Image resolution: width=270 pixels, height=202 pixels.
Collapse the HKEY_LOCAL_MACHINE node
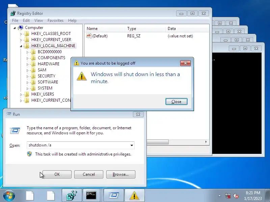tap(21, 46)
